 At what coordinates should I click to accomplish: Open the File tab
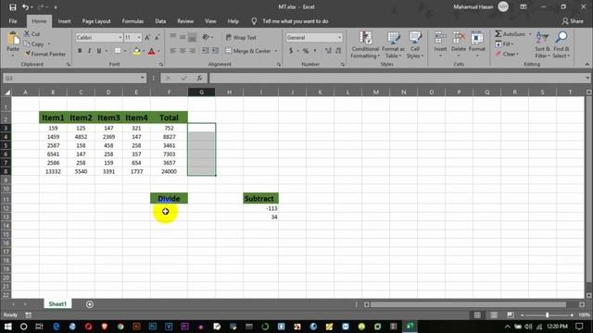[13, 21]
